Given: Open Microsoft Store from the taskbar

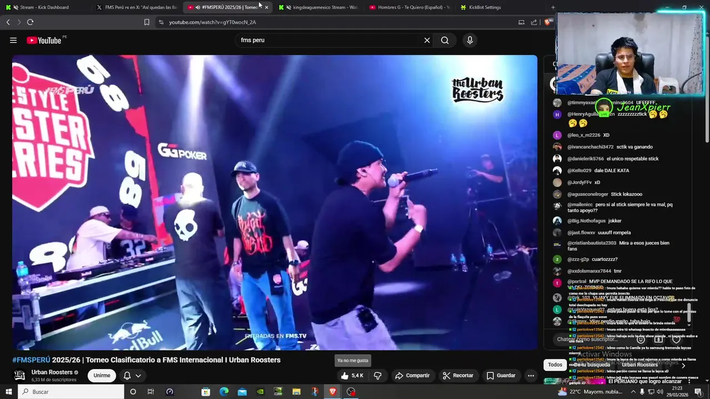Looking at the screenshot, I should point(206,392).
